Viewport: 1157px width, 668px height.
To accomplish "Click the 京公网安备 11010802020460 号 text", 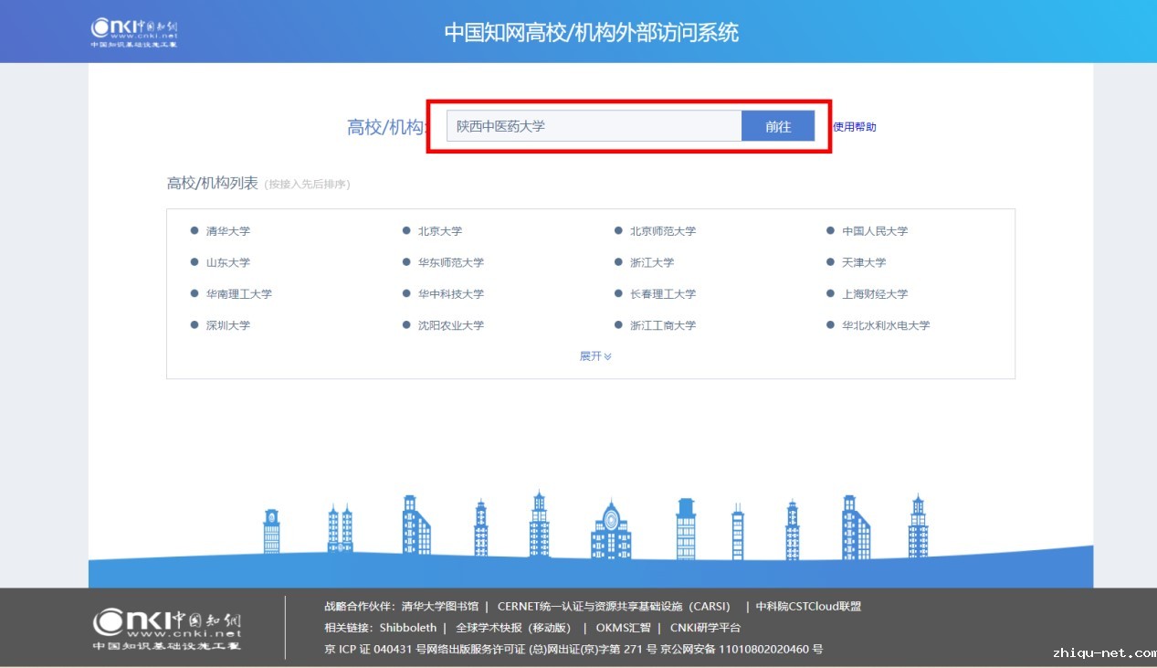I will point(742,650).
